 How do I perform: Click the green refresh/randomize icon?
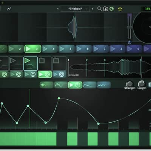pos(112,9)
